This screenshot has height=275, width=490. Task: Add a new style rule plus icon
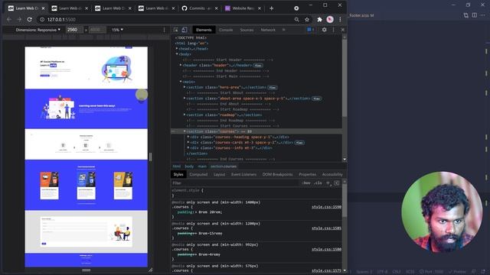coord(328,183)
